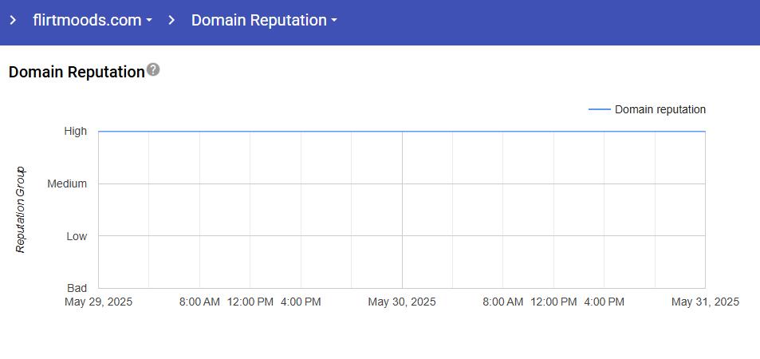The width and height of the screenshot is (760, 359).
Task: Click the Medium reputation axis label
Action: tap(67, 183)
